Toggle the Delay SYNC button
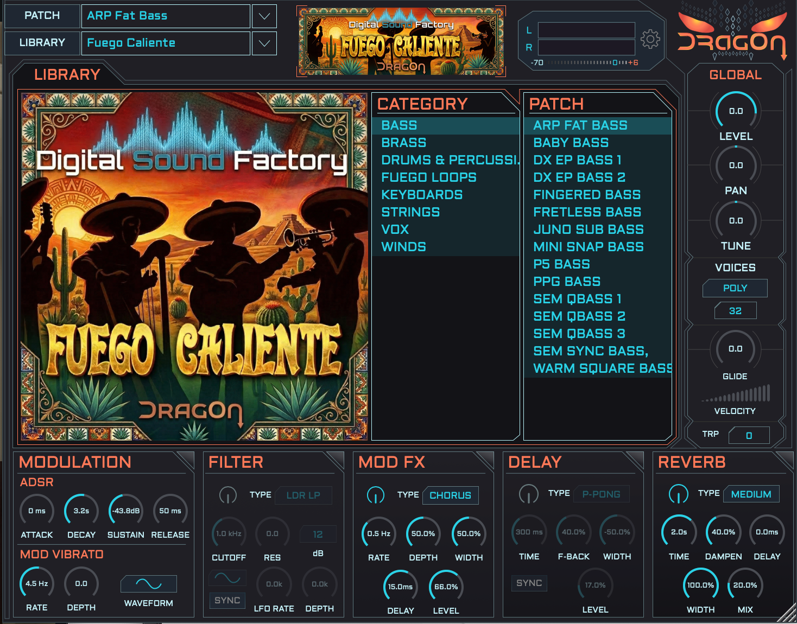This screenshot has width=797, height=624. pos(529,583)
